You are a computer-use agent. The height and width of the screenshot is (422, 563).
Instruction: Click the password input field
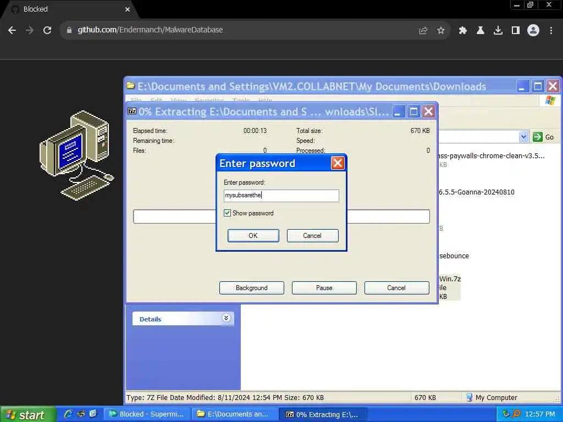point(281,196)
